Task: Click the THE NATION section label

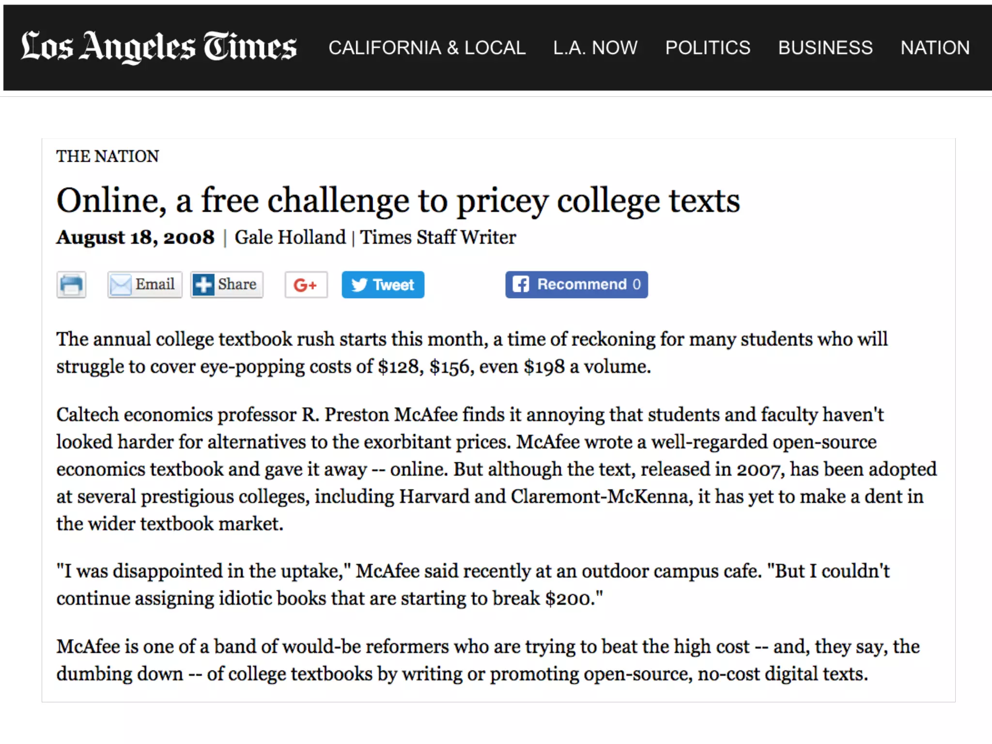Action: click(x=108, y=156)
